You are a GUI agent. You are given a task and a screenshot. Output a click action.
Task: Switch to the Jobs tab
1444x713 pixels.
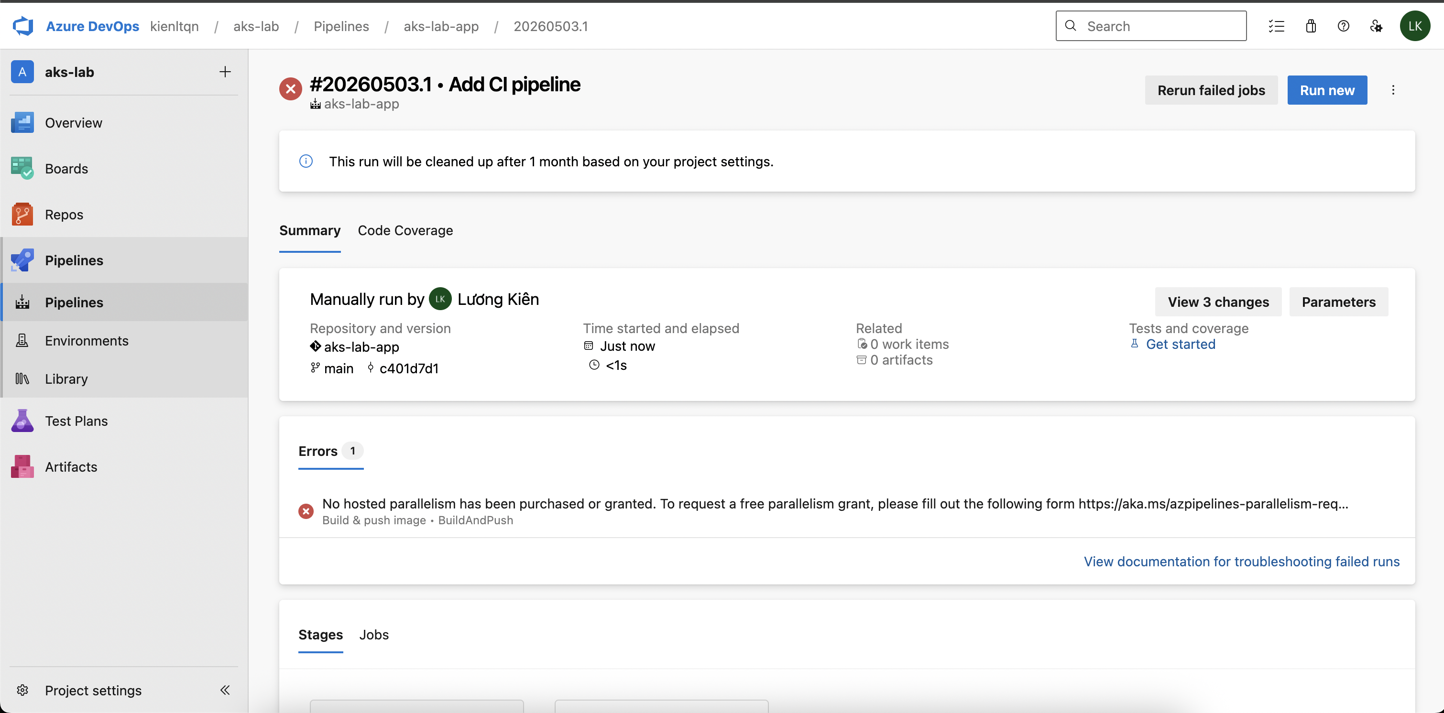click(x=374, y=635)
